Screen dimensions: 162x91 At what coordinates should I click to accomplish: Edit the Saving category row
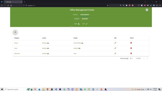pyautogui.click(x=115, y=43)
